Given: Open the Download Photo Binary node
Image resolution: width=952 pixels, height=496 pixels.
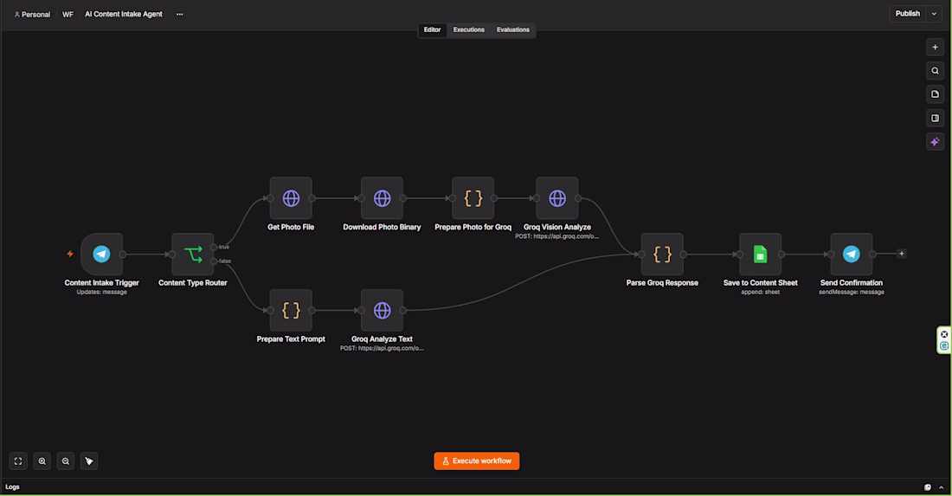Looking at the screenshot, I should (382, 198).
